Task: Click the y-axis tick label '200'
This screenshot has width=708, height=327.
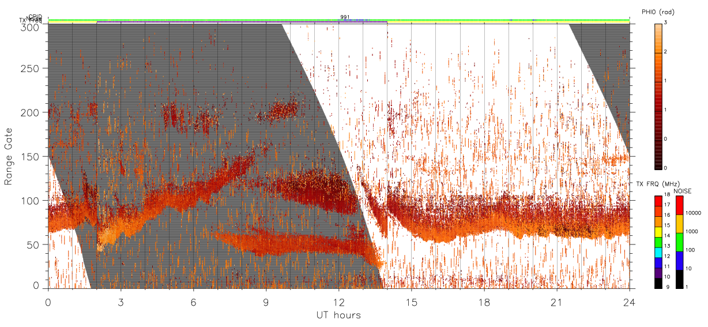Action: coord(30,112)
